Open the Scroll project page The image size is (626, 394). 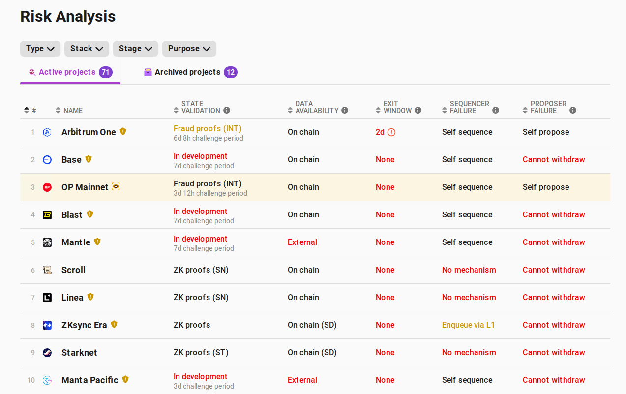pos(73,270)
